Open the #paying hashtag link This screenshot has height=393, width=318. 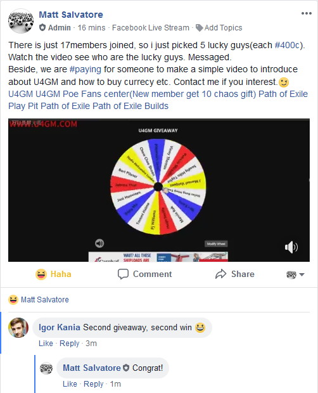[x=86, y=69]
